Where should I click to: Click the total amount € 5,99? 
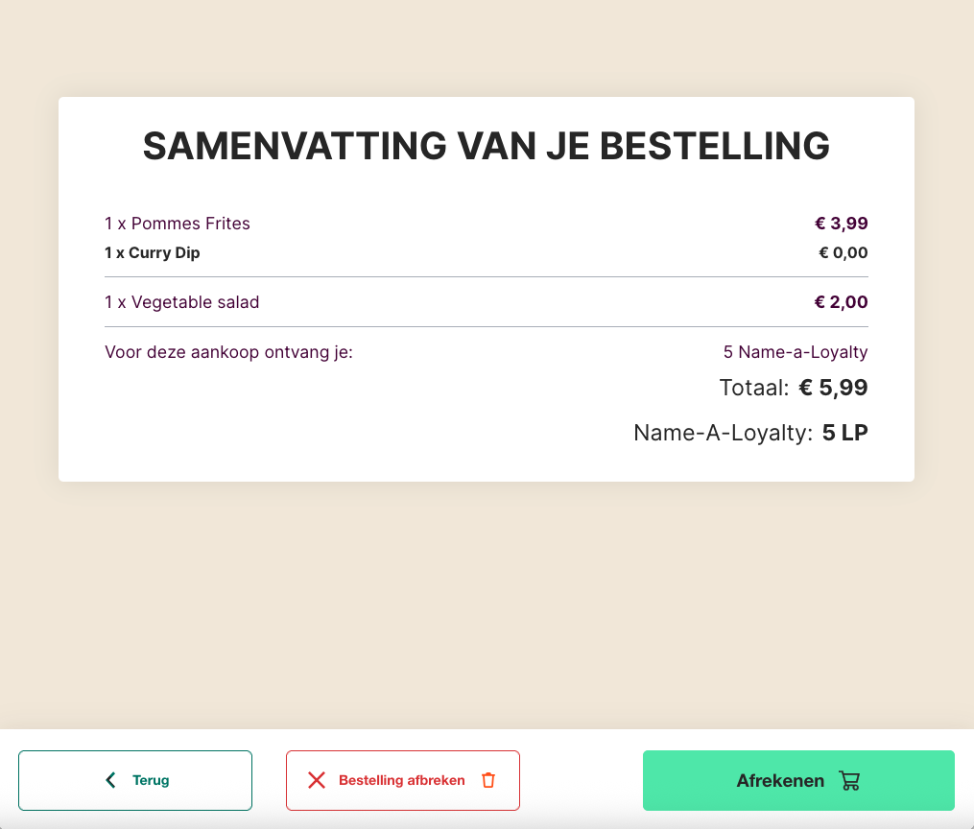coord(834,388)
